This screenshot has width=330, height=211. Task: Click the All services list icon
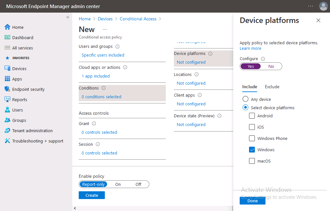click(7, 47)
